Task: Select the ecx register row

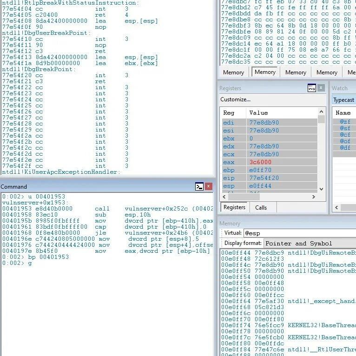Action: click(x=270, y=154)
